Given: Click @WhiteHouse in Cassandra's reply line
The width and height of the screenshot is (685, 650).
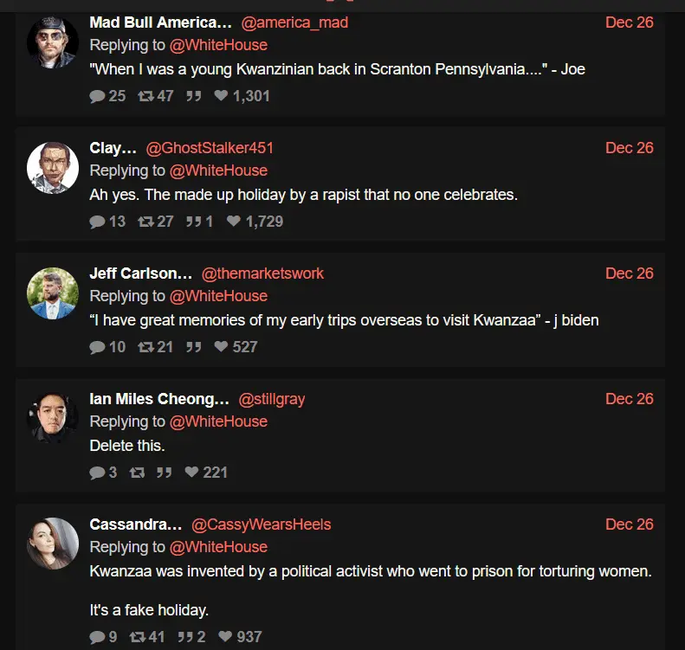Looking at the screenshot, I should (x=218, y=547).
